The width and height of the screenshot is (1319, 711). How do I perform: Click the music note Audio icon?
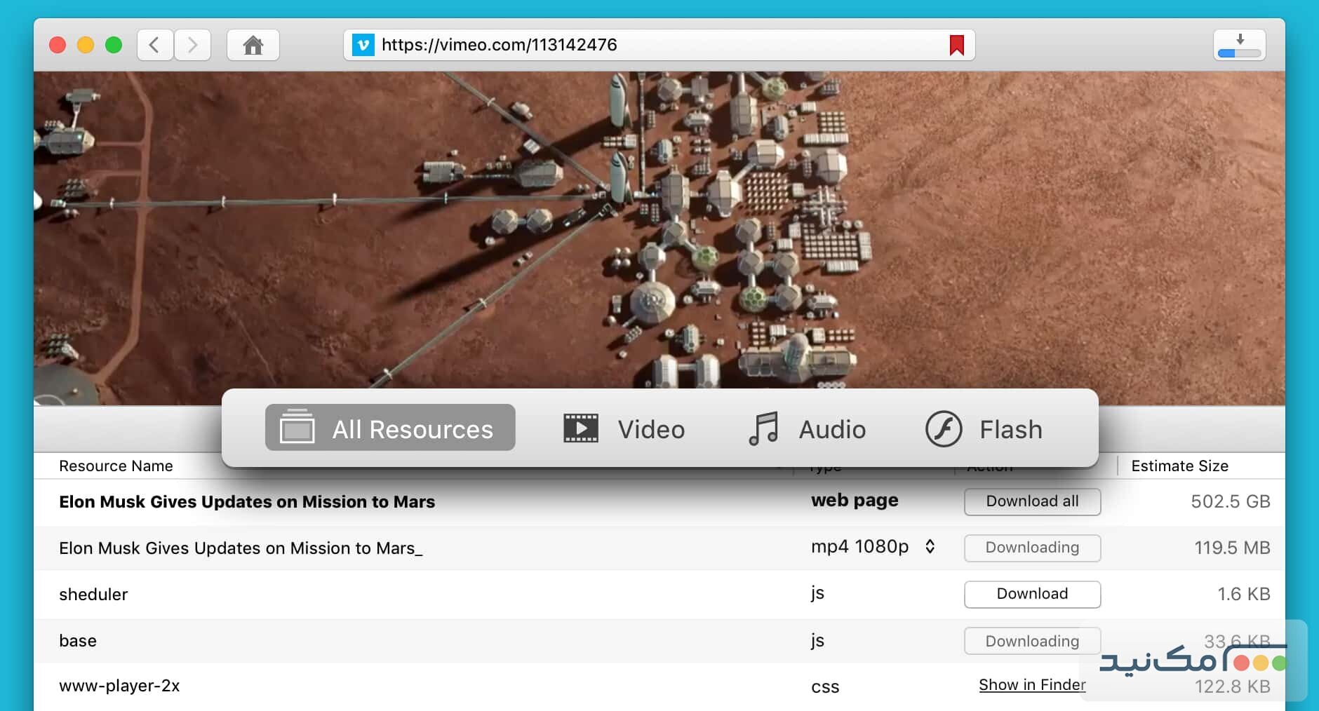[x=763, y=429]
